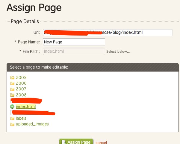Viewport: 180px width, 144px height.
Task: Select the 2007 folder name
Action: pyautogui.click(x=21, y=89)
